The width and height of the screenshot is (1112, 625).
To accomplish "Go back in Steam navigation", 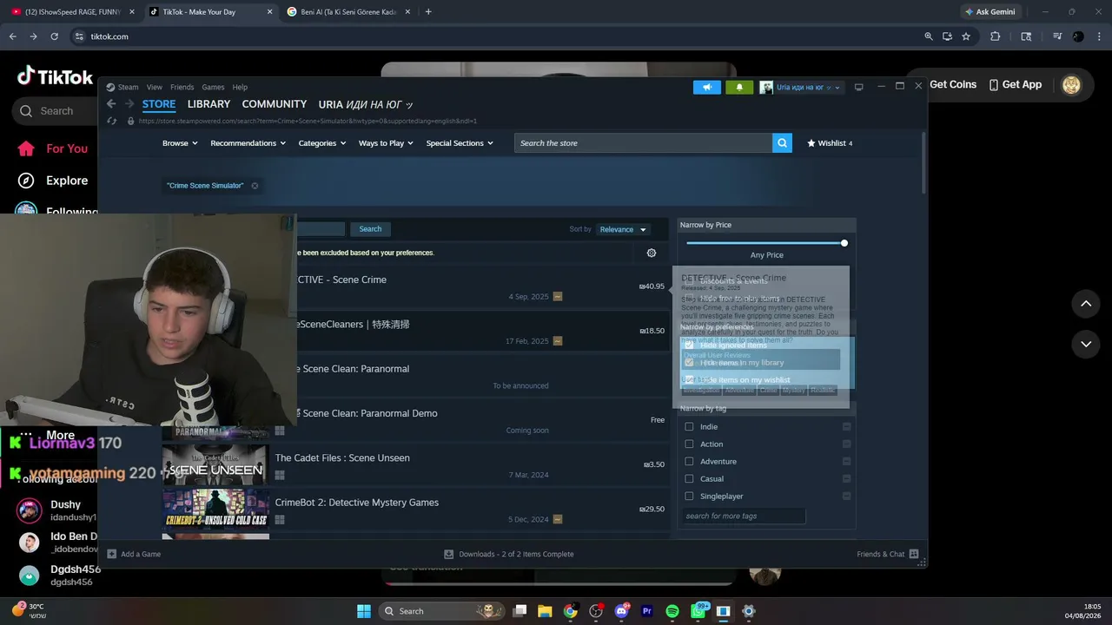I will (111, 104).
